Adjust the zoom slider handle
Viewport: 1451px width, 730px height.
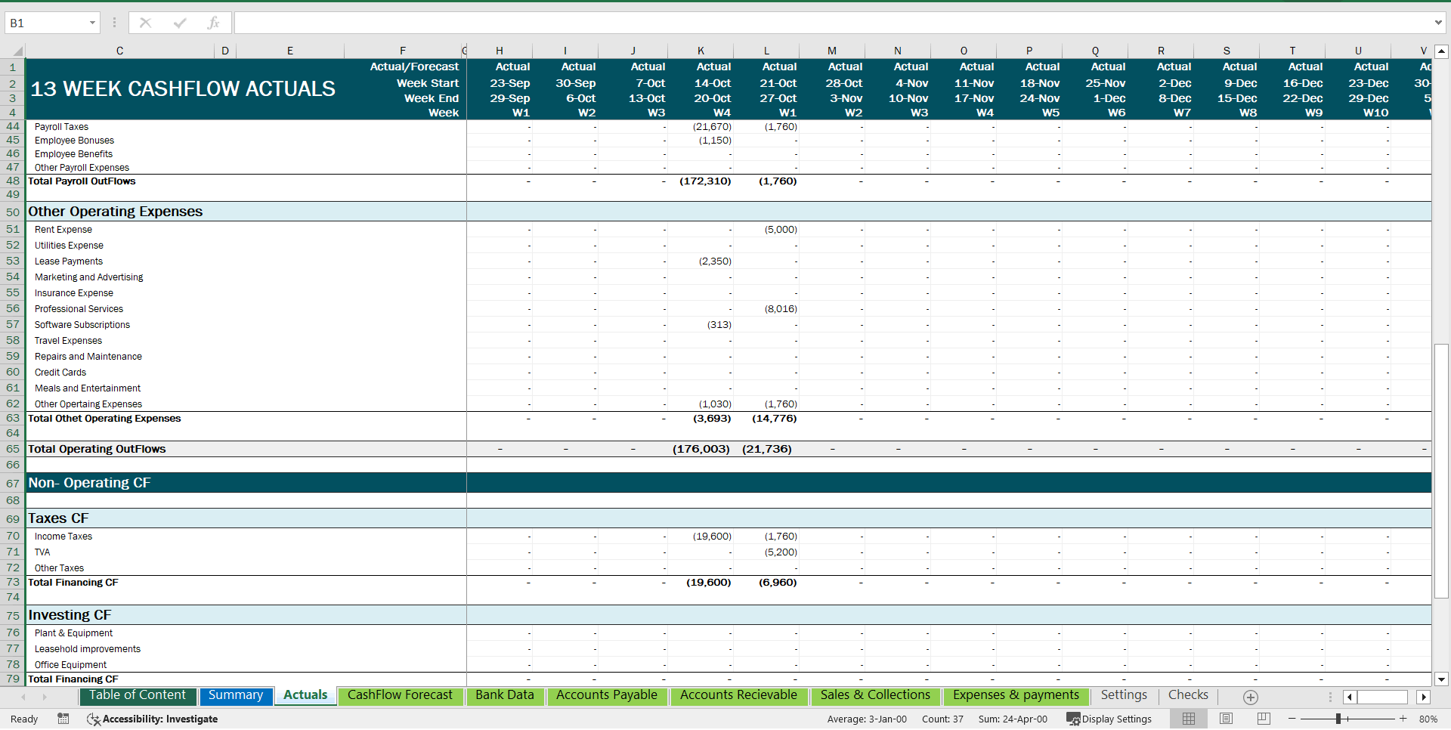click(1338, 719)
